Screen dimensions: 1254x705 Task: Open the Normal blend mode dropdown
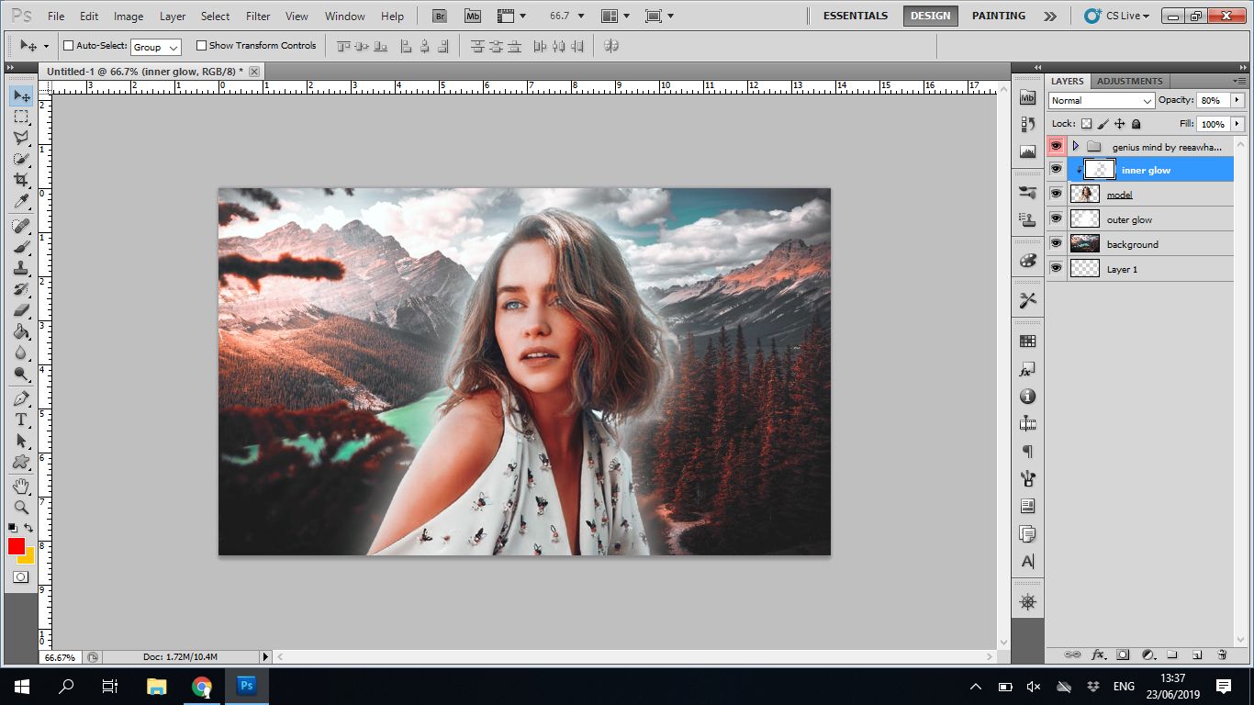coord(1101,100)
